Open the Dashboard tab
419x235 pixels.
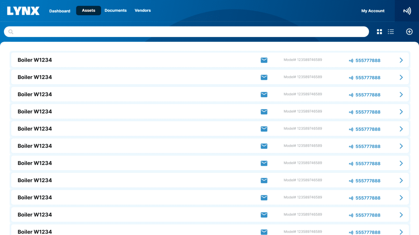tap(60, 11)
